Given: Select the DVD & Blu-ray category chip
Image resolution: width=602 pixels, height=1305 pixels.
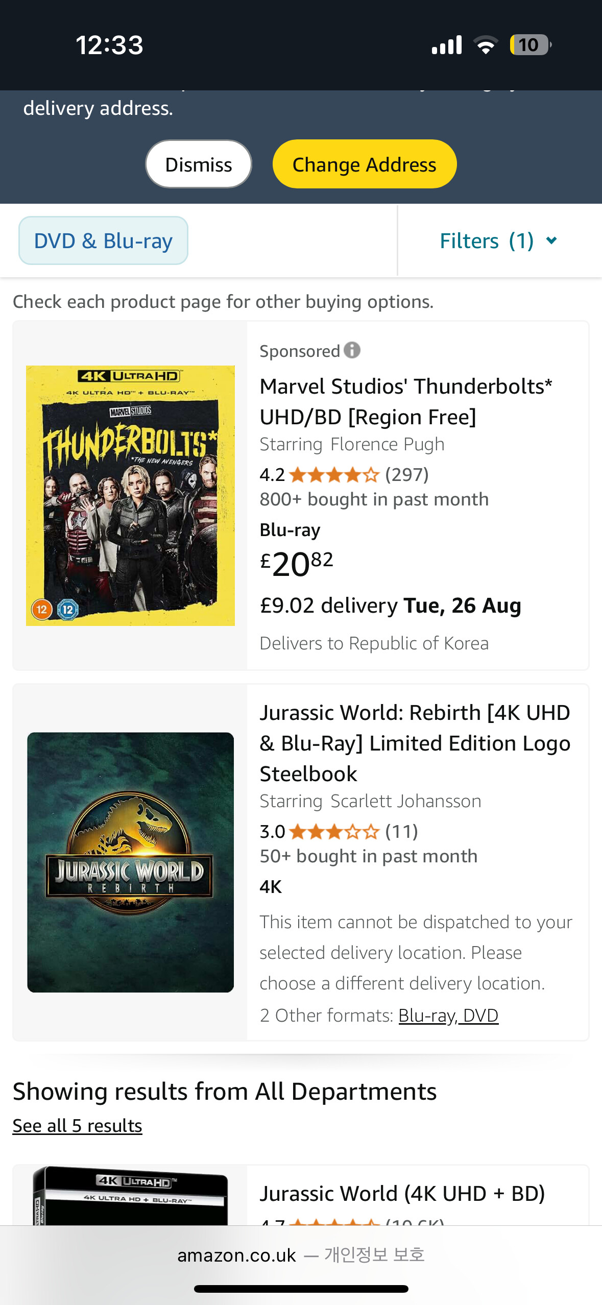Looking at the screenshot, I should (103, 241).
